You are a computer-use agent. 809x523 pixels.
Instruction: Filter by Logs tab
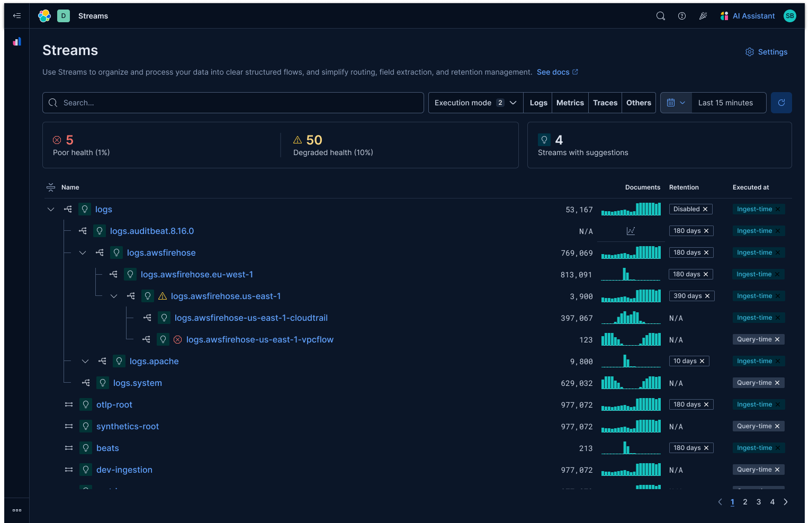pos(538,103)
